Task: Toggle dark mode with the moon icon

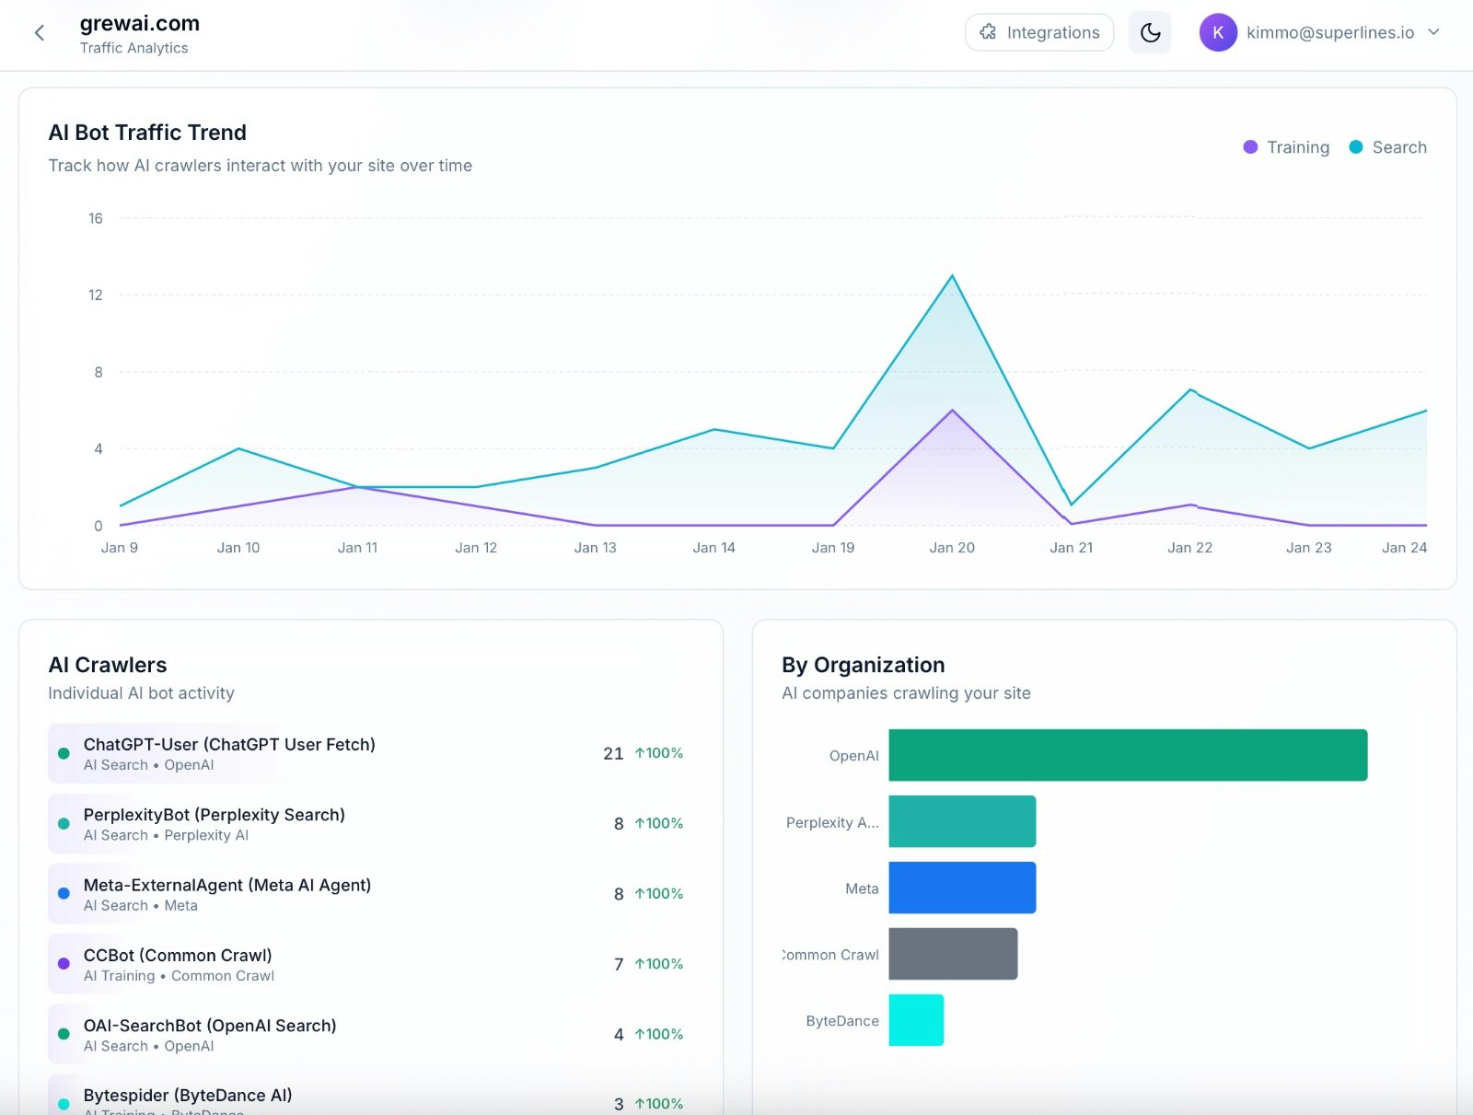Action: pos(1150,32)
